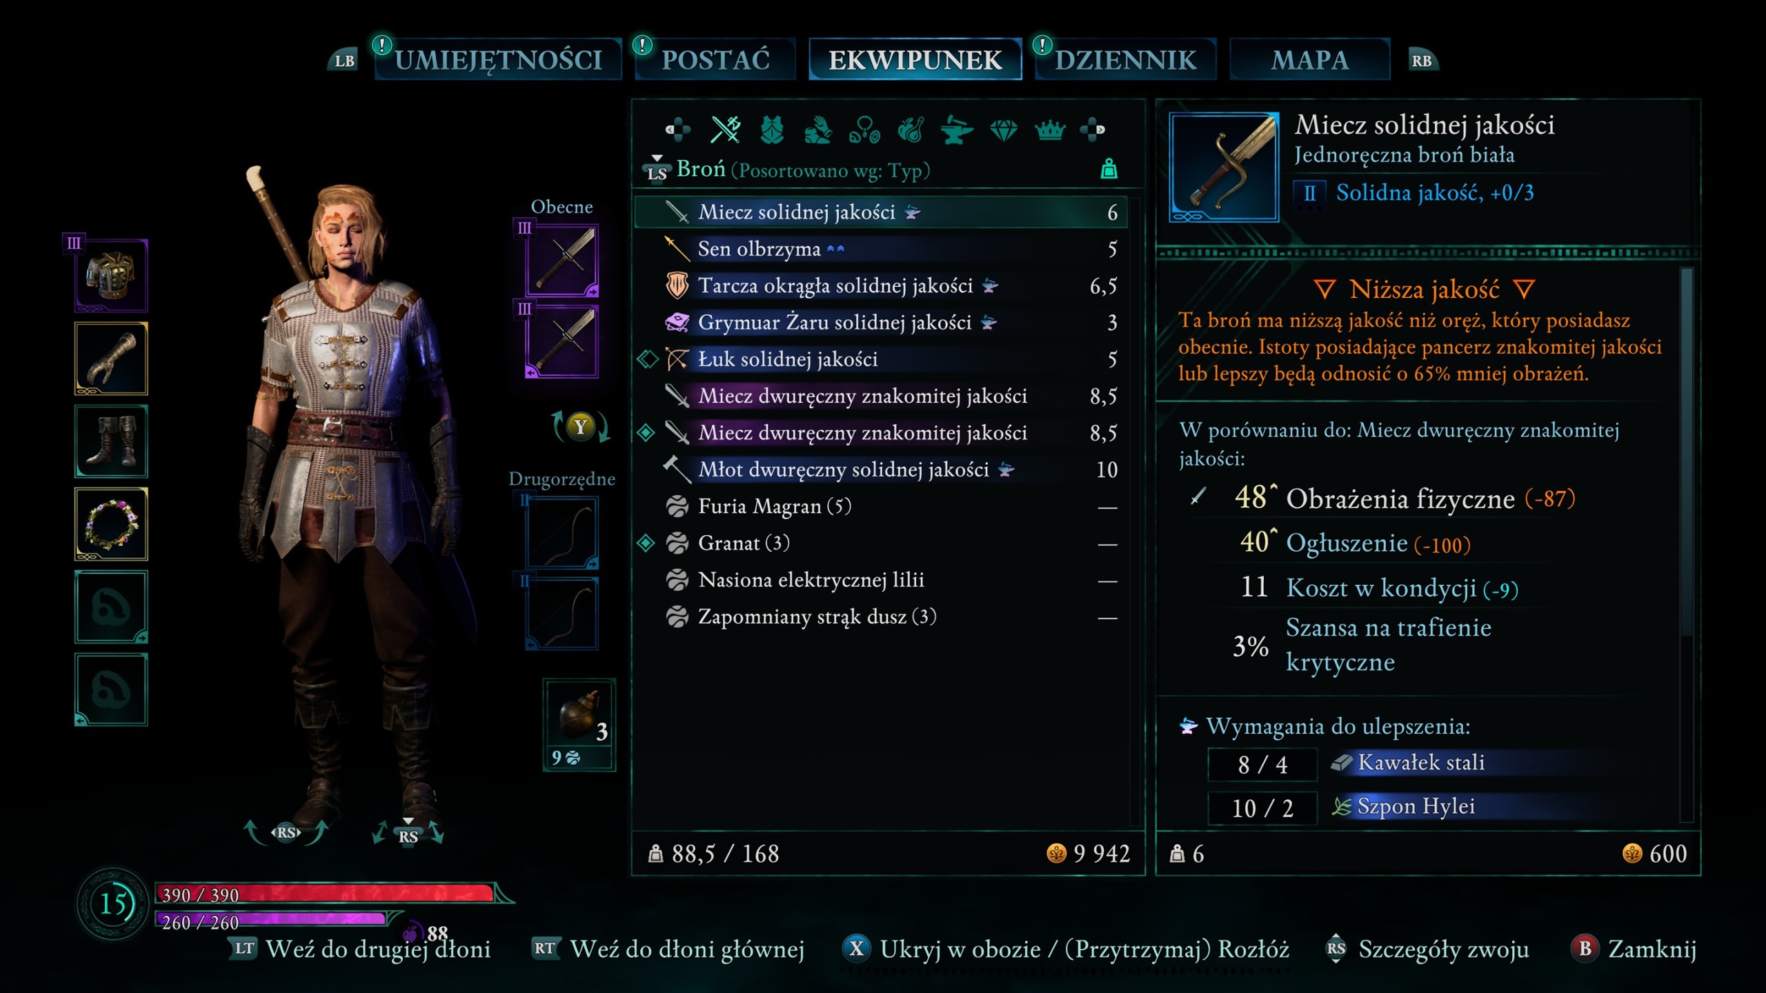Switch to the DZIENNIK tab
This screenshot has width=1766, height=993.
coord(1125,60)
